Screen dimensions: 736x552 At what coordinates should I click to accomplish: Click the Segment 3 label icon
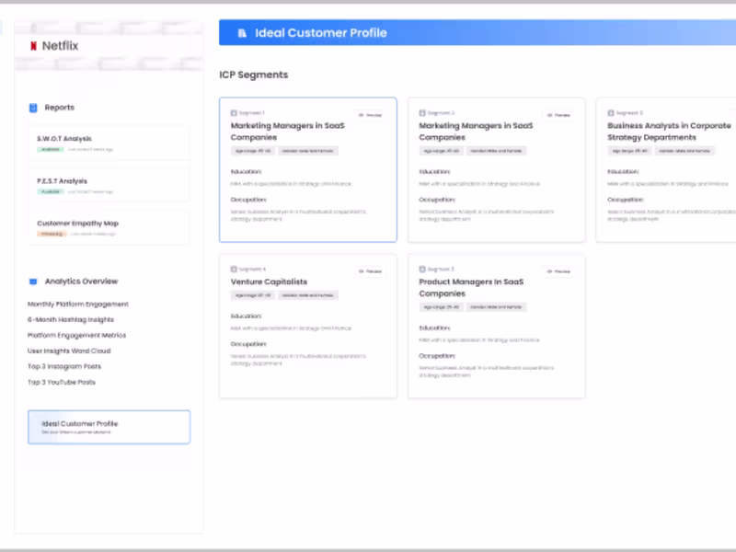(x=611, y=113)
